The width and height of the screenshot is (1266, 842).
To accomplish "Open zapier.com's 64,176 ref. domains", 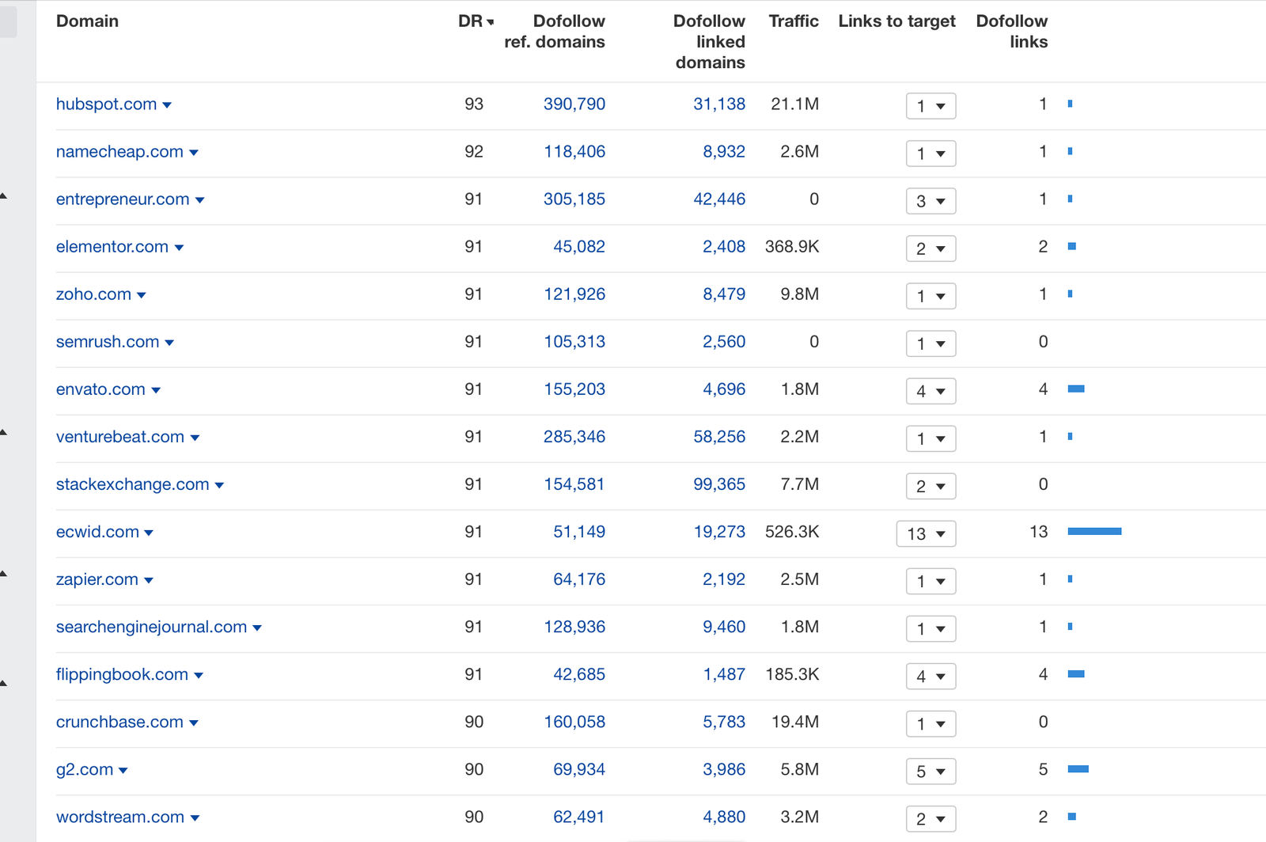I will 579,579.
